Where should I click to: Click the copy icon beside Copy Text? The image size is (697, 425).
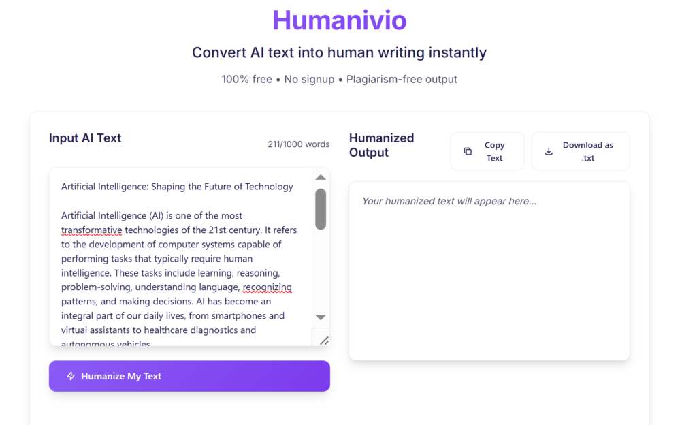(x=468, y=151)
